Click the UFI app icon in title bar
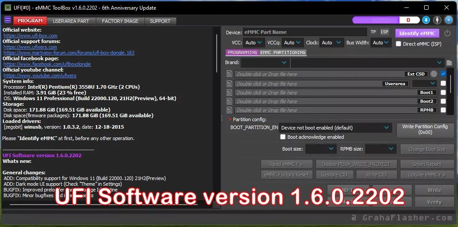This screenshot has width=458, height=227. point(8,8)
